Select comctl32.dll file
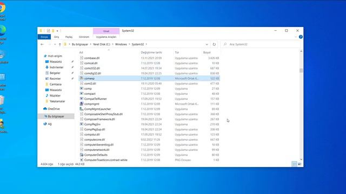The width and height of the screenshot is (346, 194). point(92,68)
